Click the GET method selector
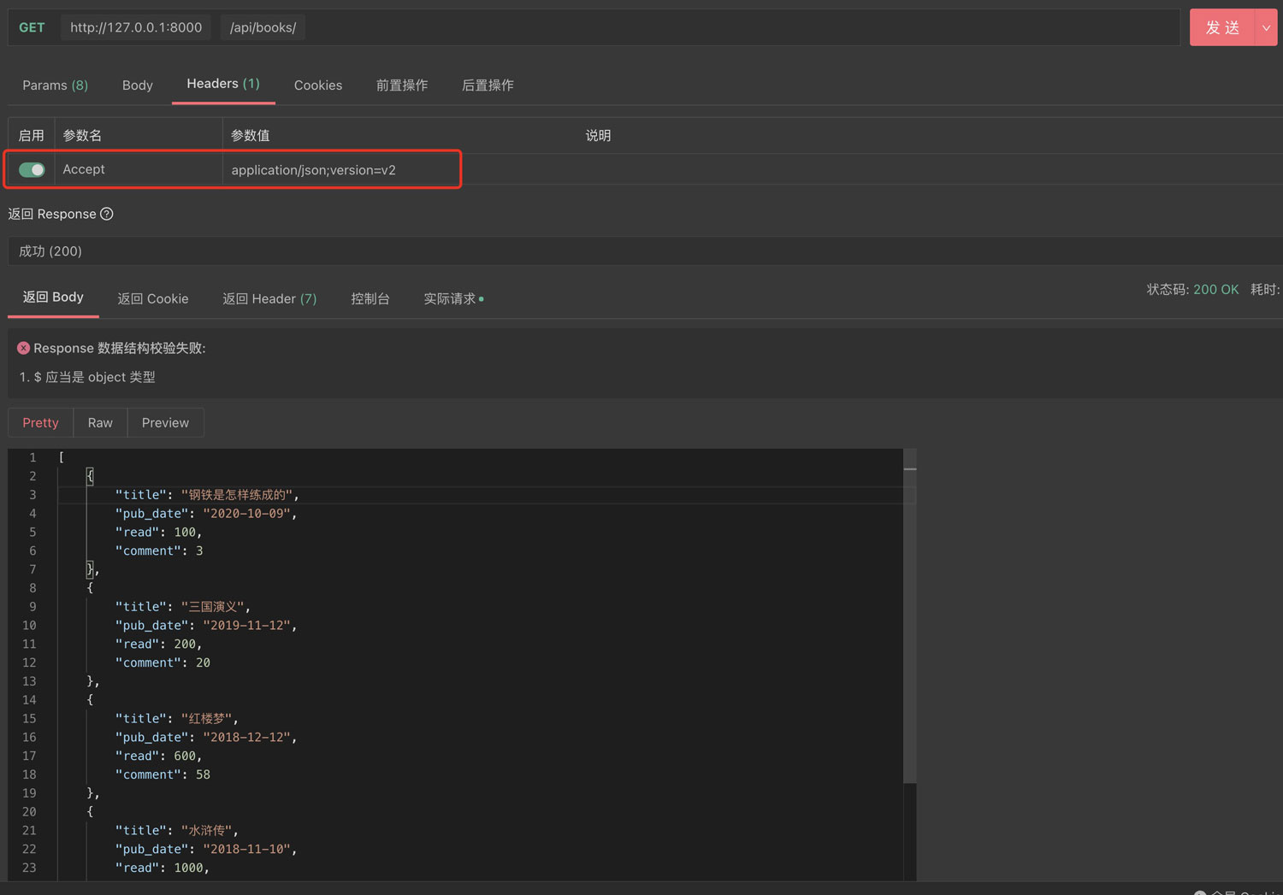This screenshot has width=1283, height=895. 32,27
